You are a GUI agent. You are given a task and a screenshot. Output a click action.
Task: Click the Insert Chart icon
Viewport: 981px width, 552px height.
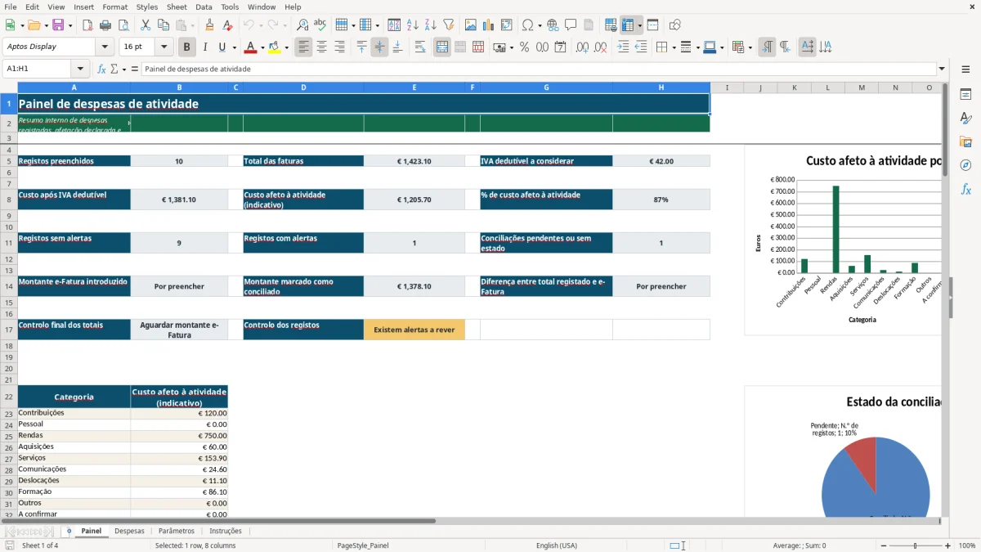pos(489,25)
